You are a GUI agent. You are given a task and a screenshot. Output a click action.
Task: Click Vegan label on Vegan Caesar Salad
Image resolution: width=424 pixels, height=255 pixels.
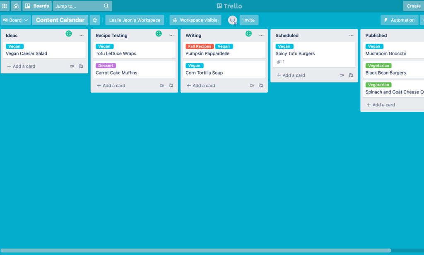pos(14,46)
